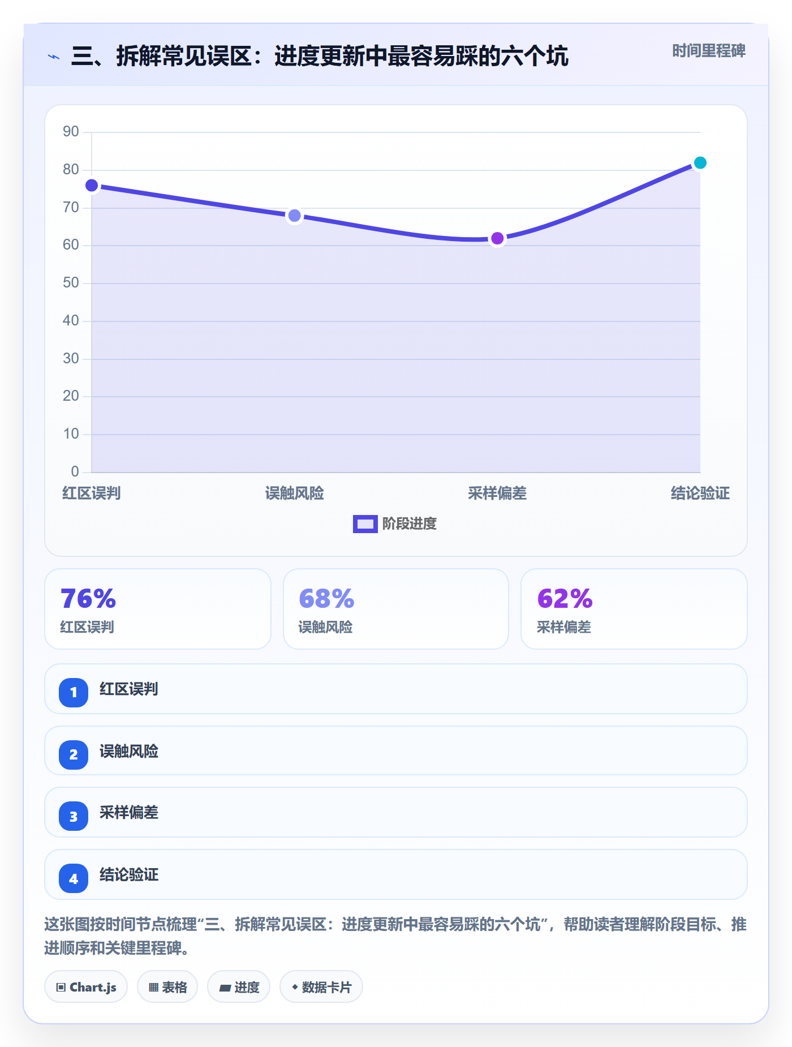The height and width of the screenshot is (1047, 792).
Task: Click the purple 采样偏差 data point
Action: (x=497, y=238)
